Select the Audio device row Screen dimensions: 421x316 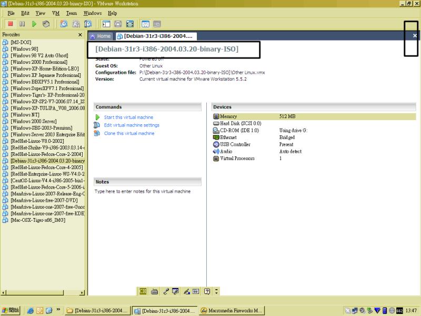tap(314, 151)
